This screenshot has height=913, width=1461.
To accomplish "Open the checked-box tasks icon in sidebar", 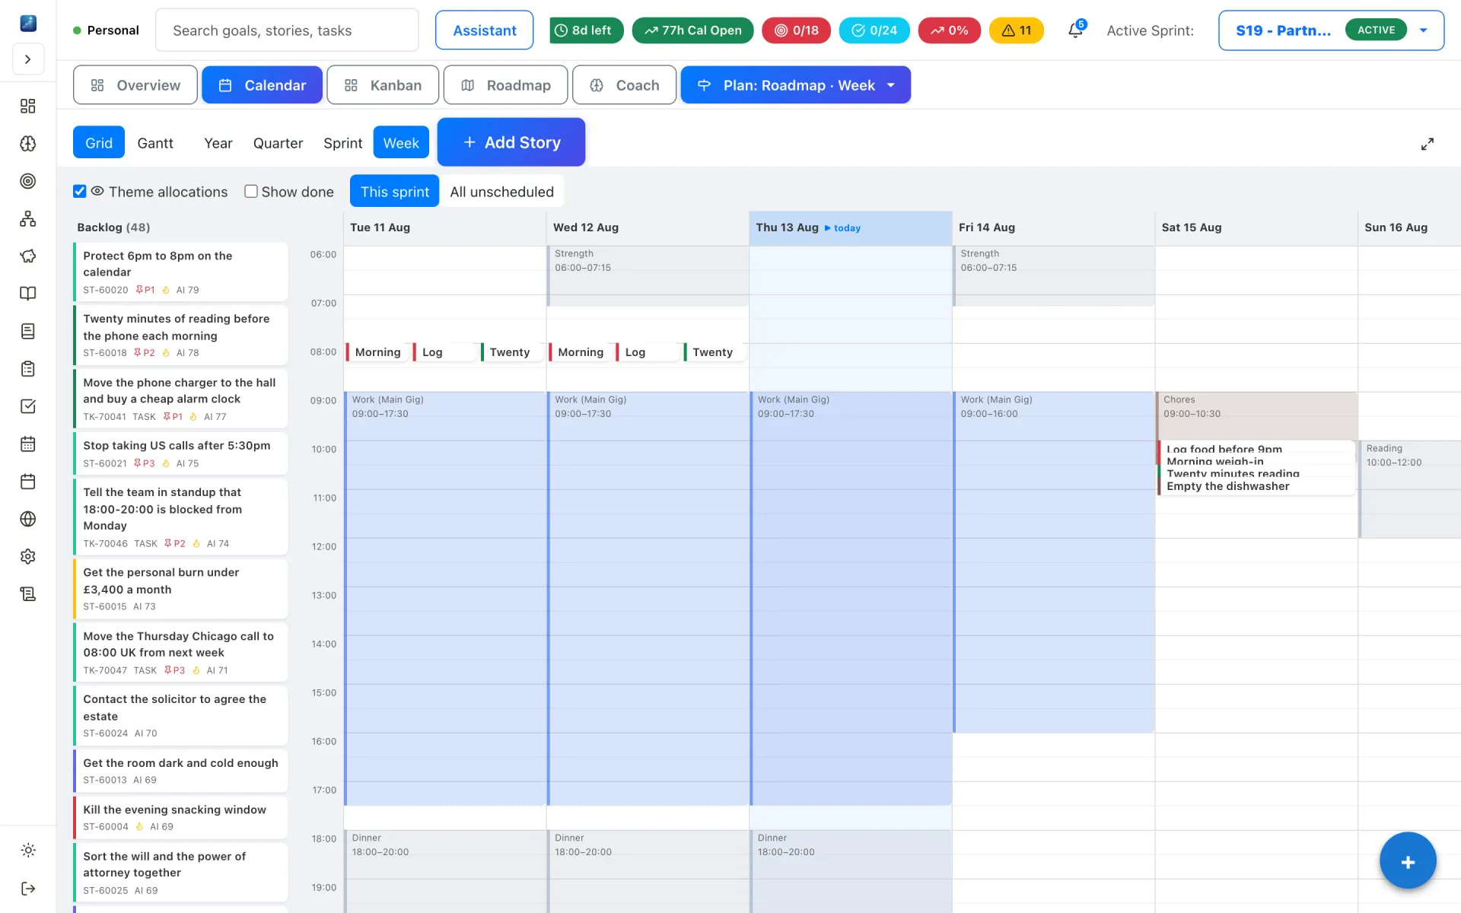I will (x=28, y=406).
